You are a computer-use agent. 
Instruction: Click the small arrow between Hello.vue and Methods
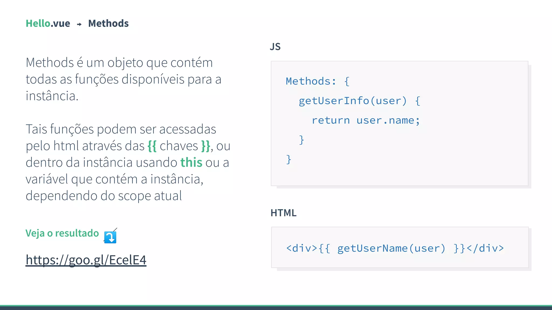point(79,24)
